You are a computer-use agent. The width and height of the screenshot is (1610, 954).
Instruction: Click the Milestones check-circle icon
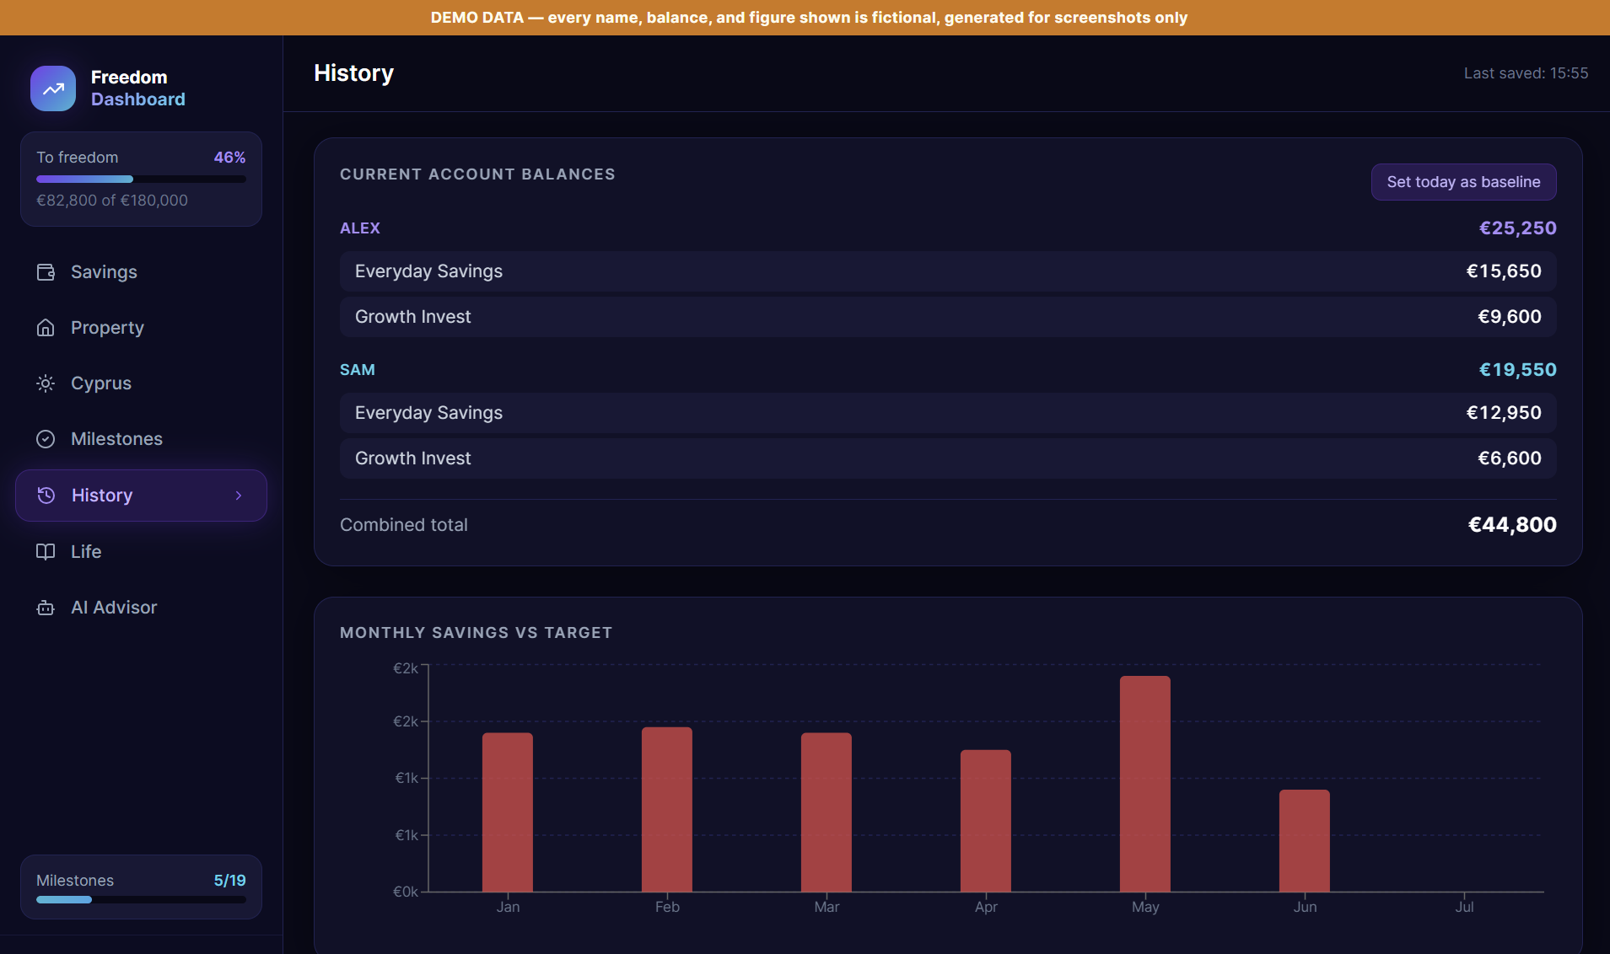coord(46,439)
